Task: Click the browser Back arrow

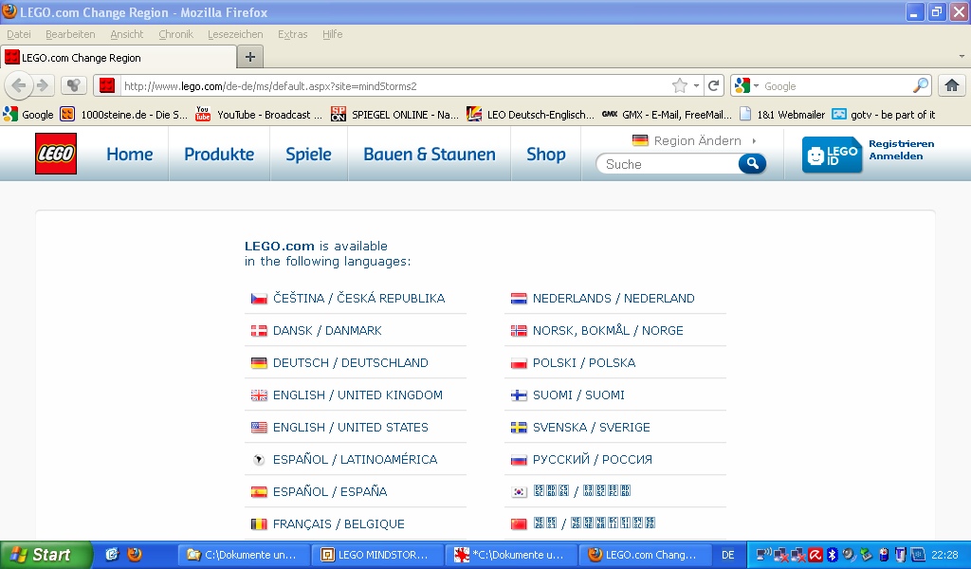Action: coord(19,85)
